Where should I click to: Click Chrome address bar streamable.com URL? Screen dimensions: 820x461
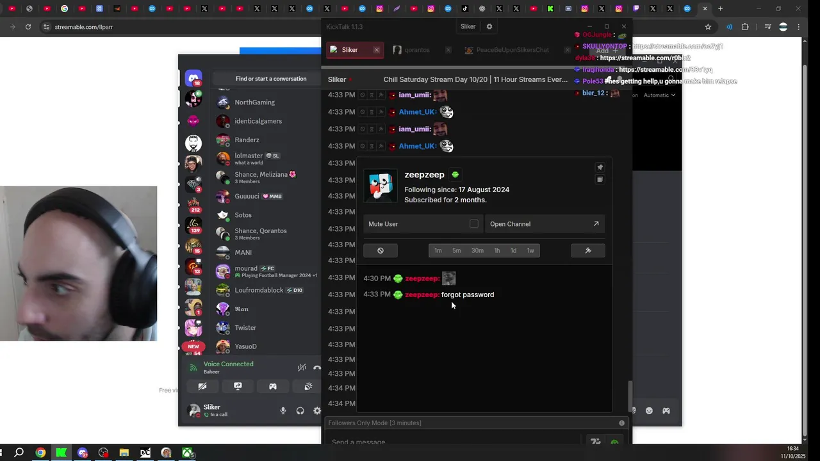(84, 27)
